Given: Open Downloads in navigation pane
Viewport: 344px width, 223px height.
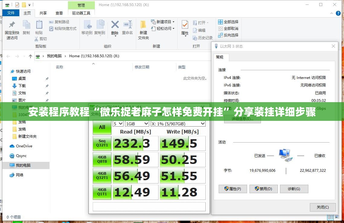Looking at the screenshot, I should click(x=19, y=86).
